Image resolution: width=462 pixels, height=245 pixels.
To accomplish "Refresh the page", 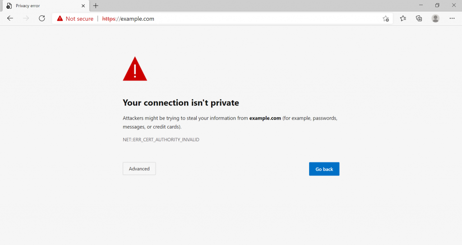I will pyautogui.click(x=42, y=18).
